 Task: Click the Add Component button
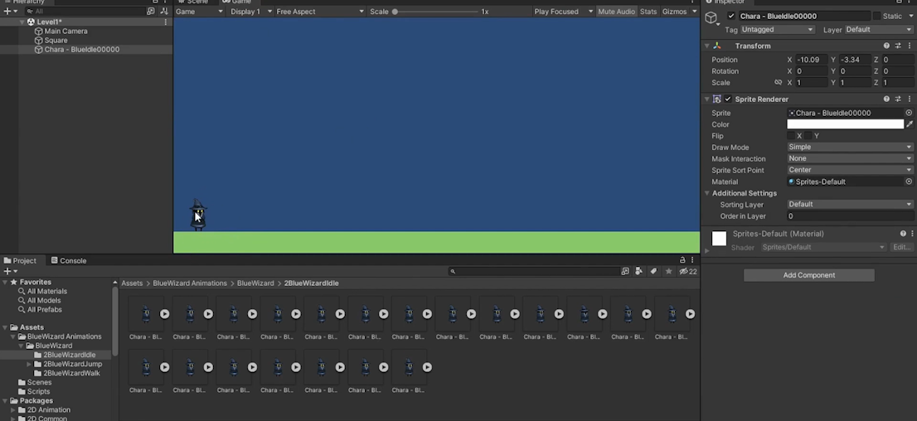click(809, 275)
